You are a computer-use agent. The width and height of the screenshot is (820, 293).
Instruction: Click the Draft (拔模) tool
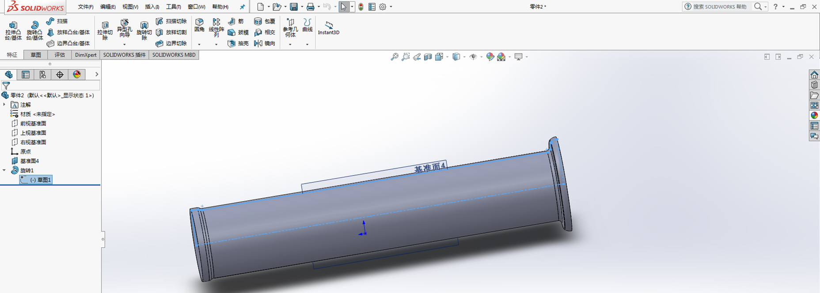point(238,32)
